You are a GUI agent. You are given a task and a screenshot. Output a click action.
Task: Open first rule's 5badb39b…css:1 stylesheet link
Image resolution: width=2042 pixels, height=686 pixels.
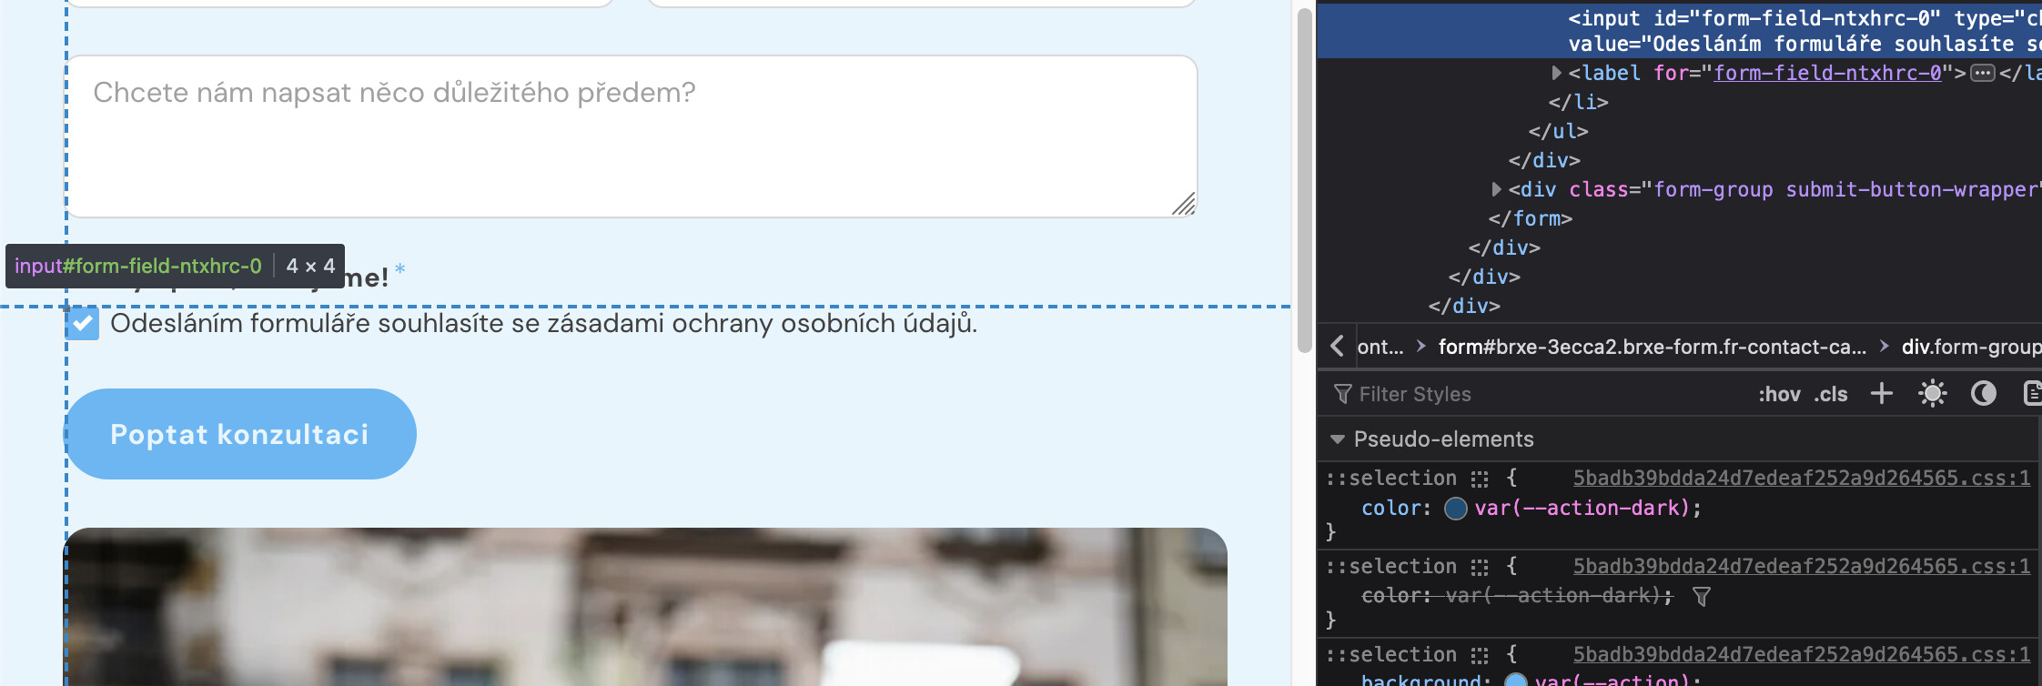(x=1802, y=478)
